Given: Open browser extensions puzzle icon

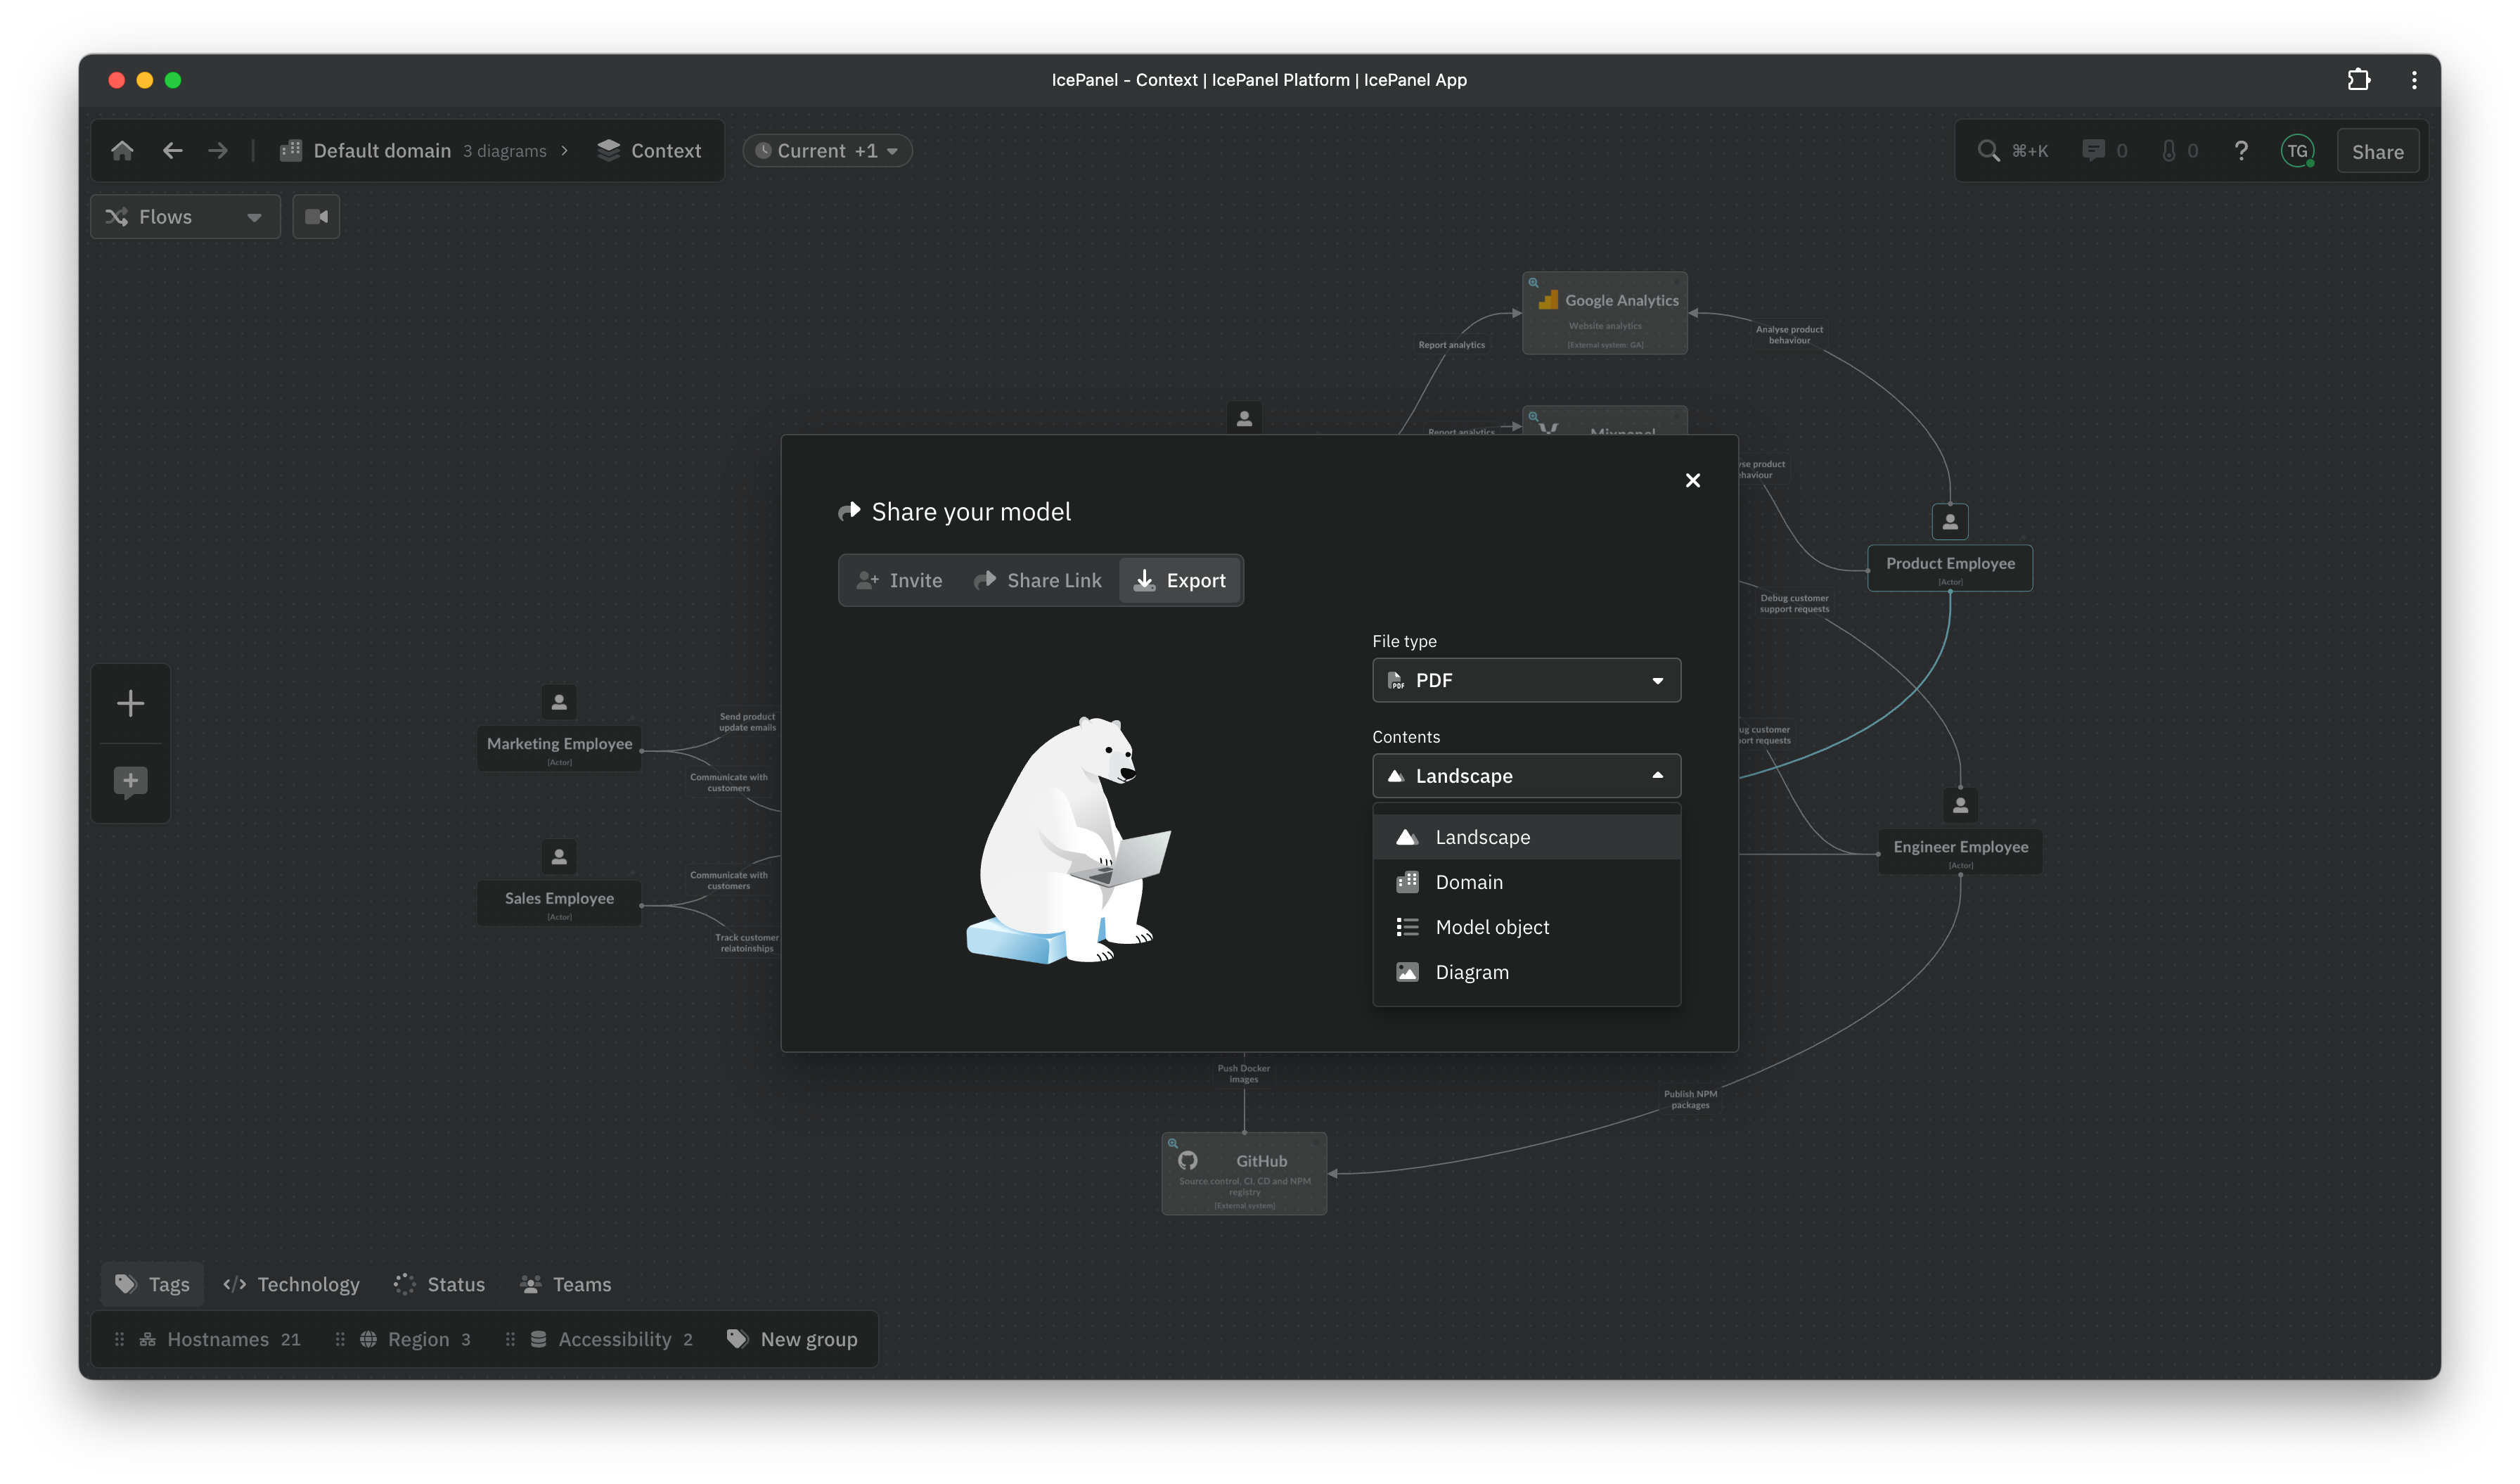Looking at the screenshot, I should coord(2358,80).
